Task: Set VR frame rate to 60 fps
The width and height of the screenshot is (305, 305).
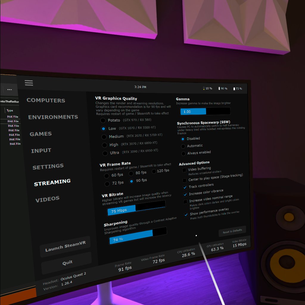Action: click(106, 176)
